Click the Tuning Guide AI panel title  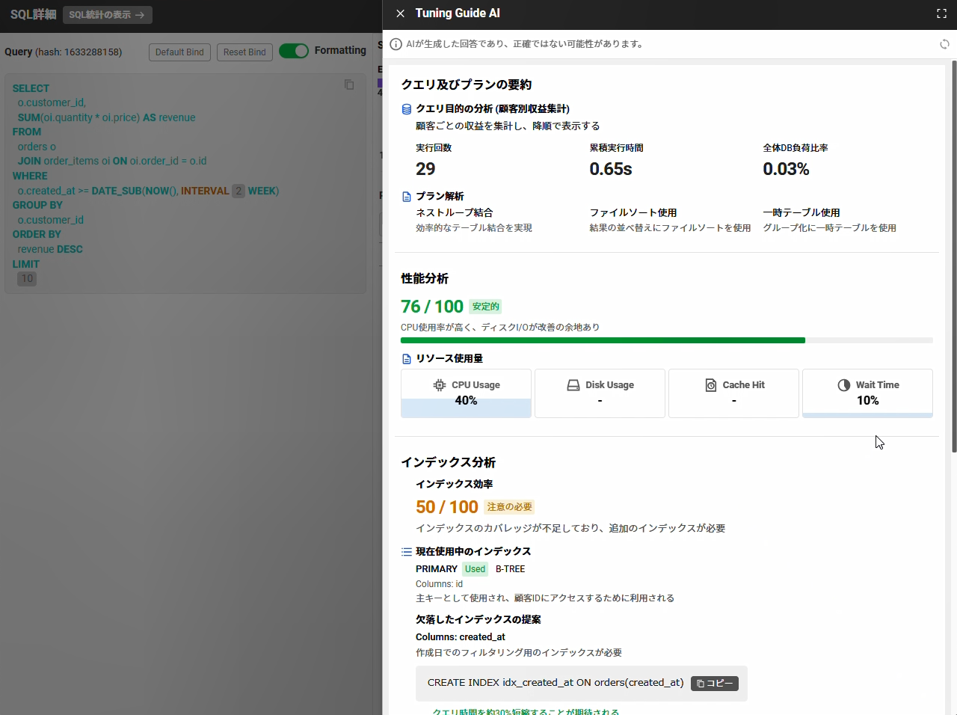coord(458,13)
